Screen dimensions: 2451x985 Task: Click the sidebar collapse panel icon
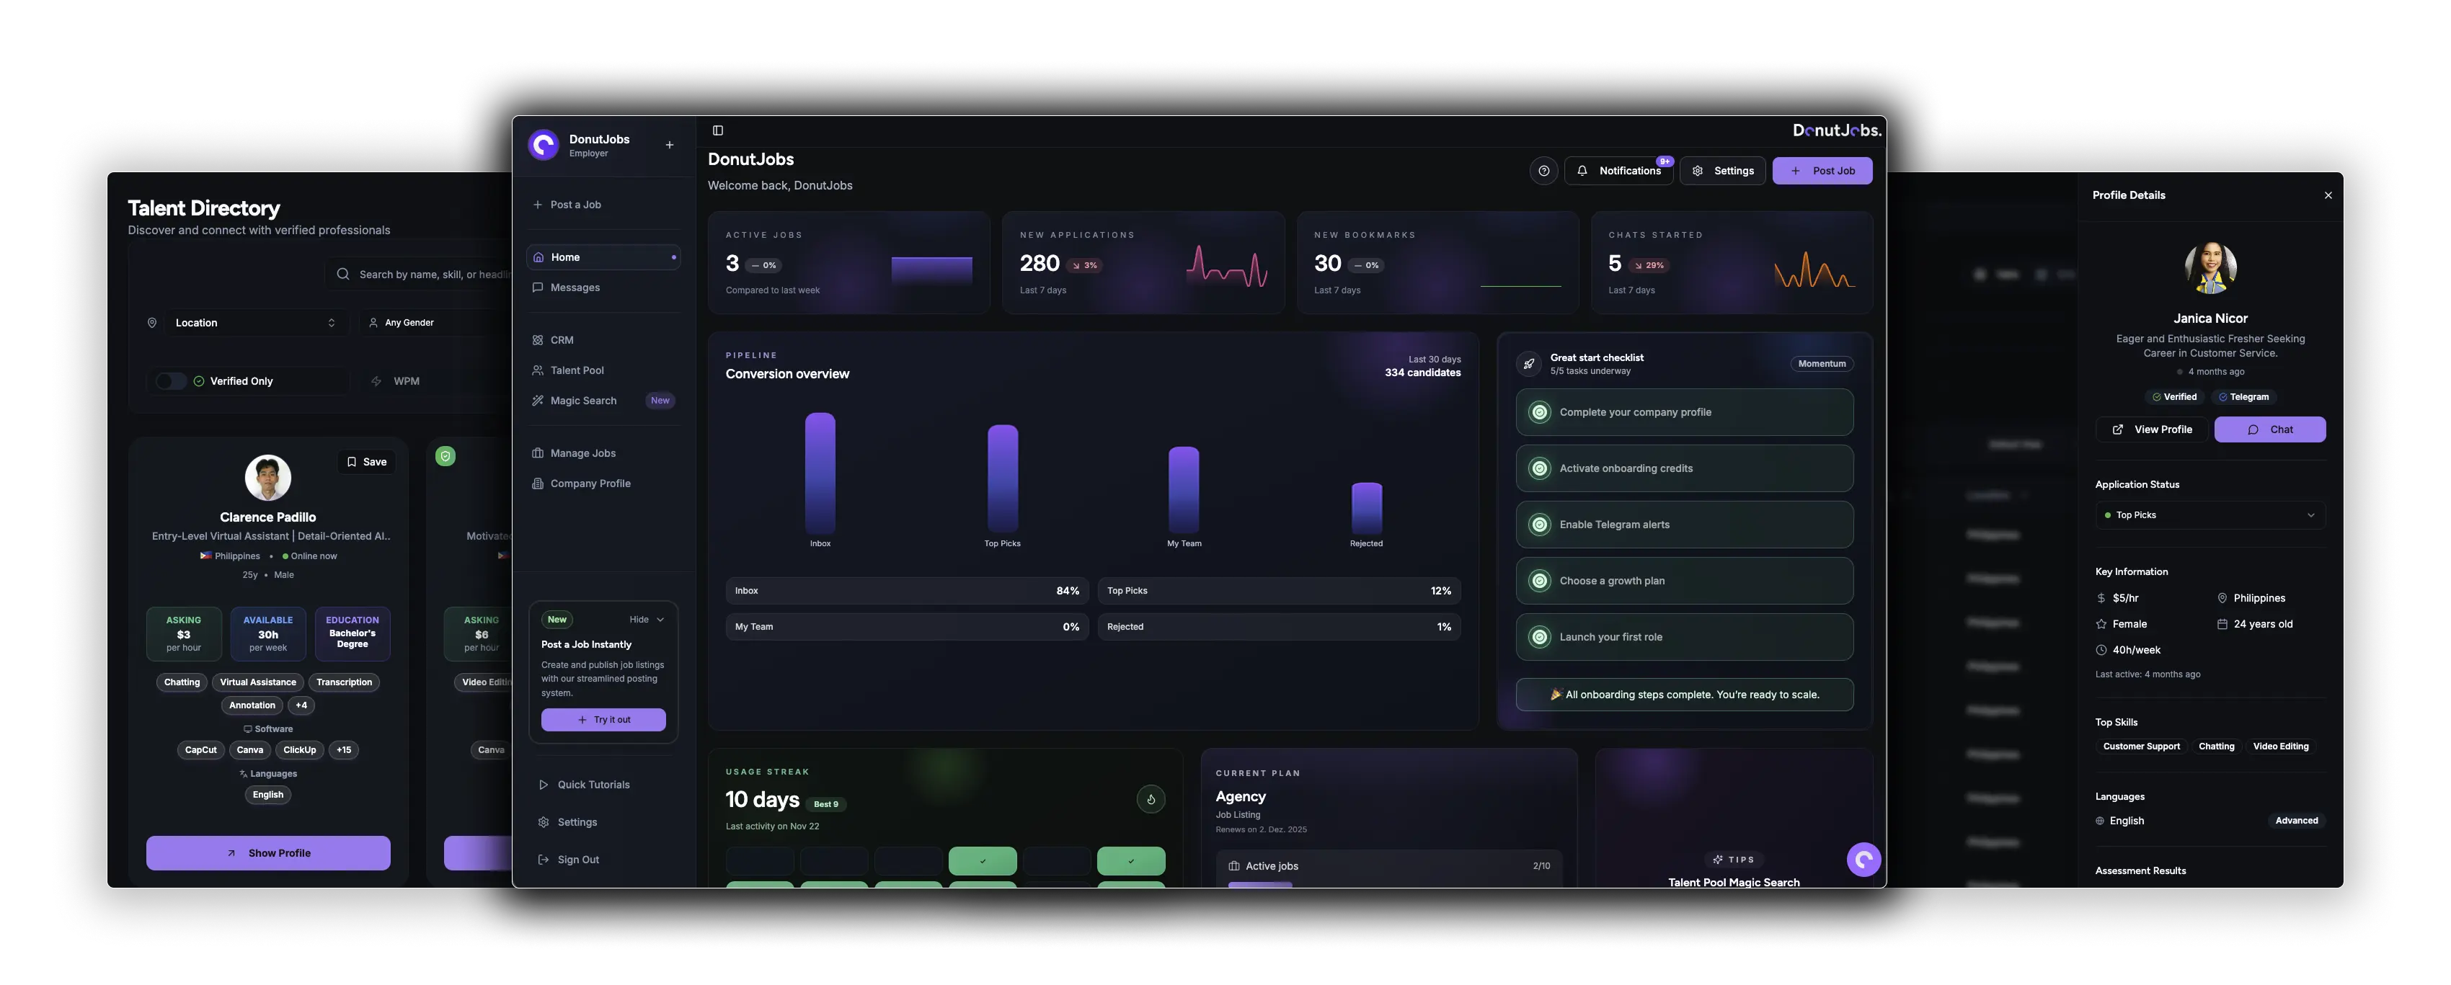tap(719, 130)
